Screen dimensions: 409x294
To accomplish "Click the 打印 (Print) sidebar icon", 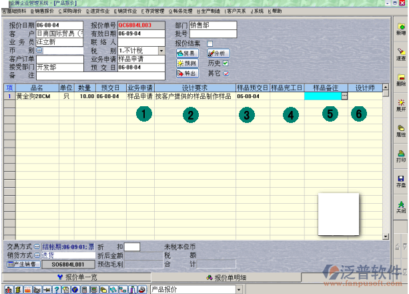I will point(400,156).
